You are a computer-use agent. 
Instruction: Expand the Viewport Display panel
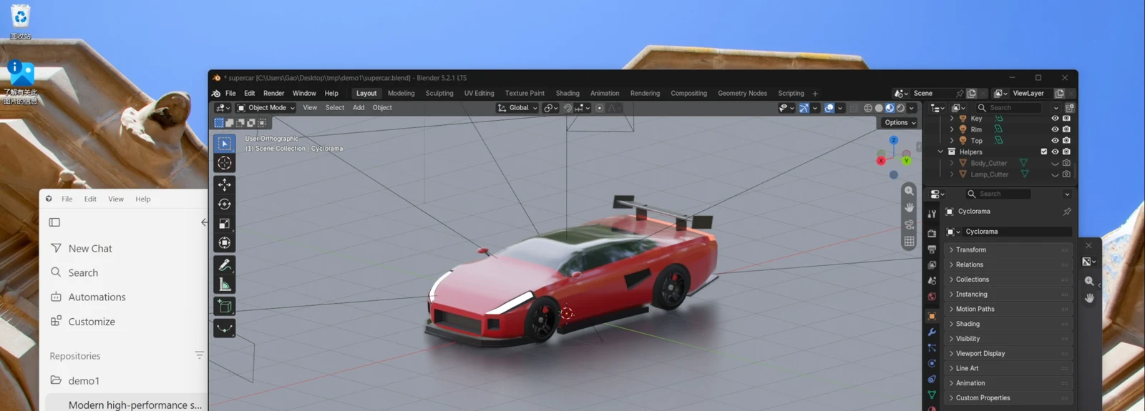point(1009,353)
